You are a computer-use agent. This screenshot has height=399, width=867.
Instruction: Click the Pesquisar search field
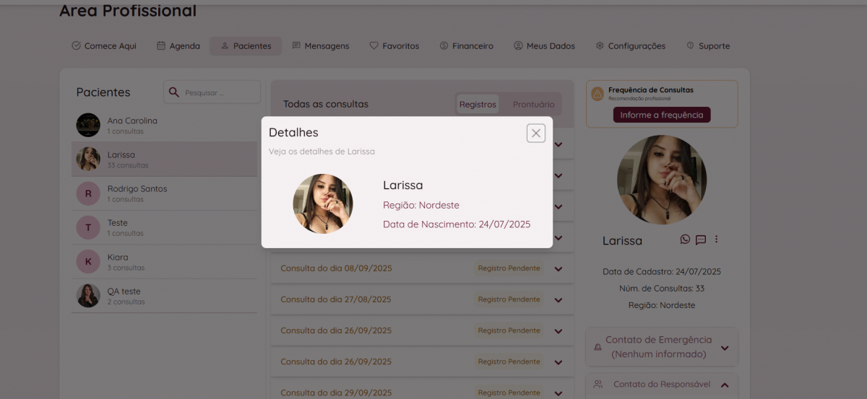[220, 92]
